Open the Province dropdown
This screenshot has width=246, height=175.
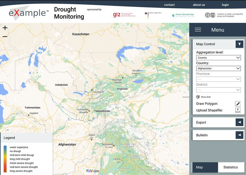(219, 79)
